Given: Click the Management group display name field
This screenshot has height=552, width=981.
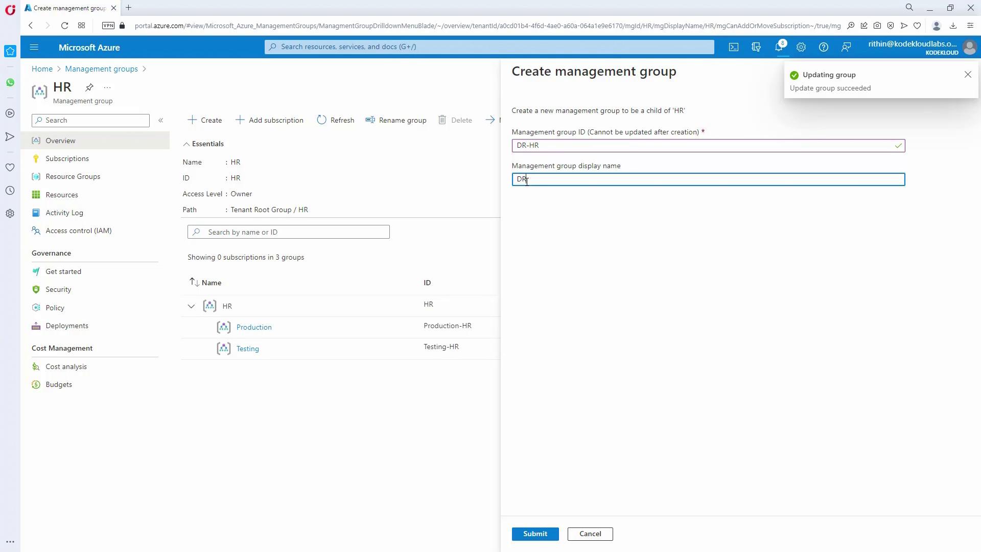Looking at the screenshot, I should 708,179.
